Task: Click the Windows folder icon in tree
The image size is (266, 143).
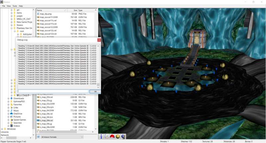Action: coord(5,129)
